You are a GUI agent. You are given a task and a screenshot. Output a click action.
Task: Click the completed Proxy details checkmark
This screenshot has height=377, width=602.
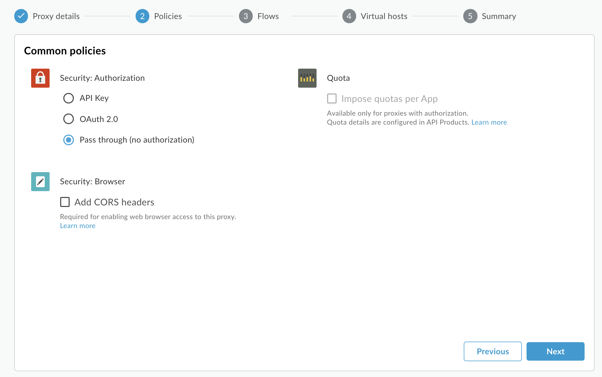[x=21, y=16]
